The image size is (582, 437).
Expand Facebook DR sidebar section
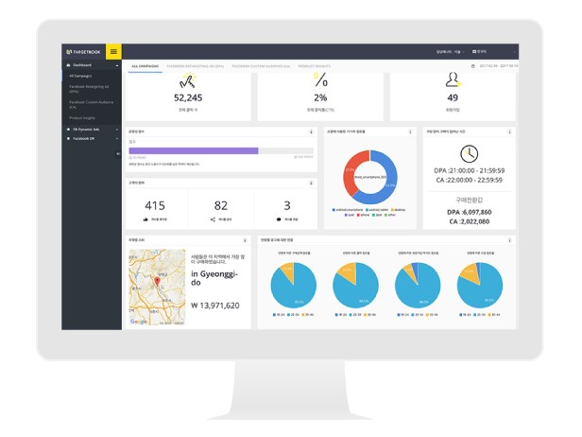(117, 138)
